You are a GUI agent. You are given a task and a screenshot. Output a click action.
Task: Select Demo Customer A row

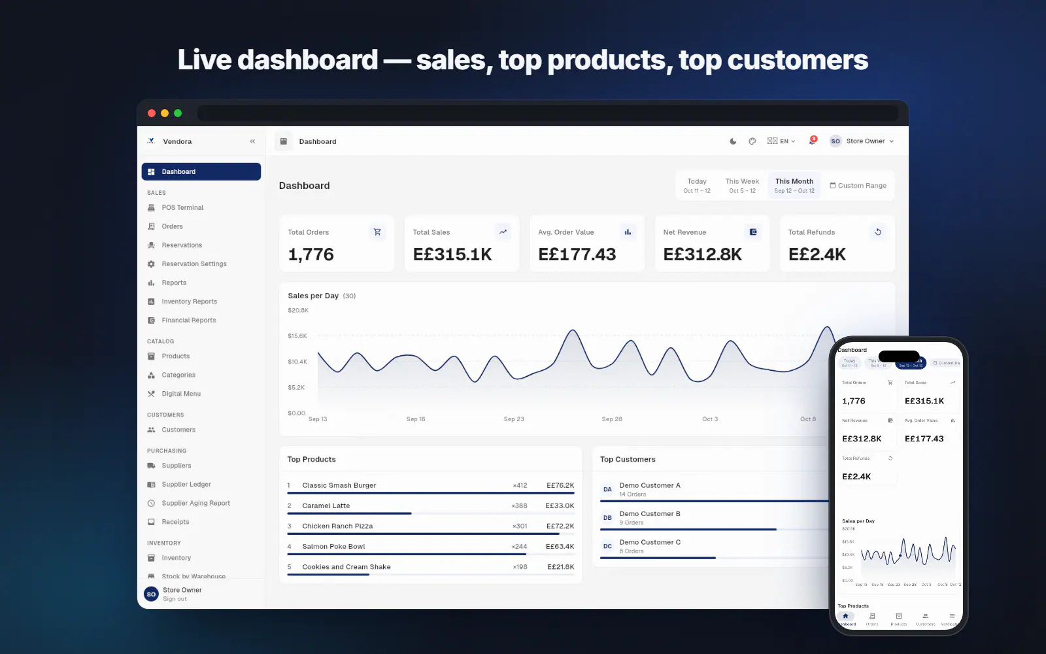(x=715, y=490)
